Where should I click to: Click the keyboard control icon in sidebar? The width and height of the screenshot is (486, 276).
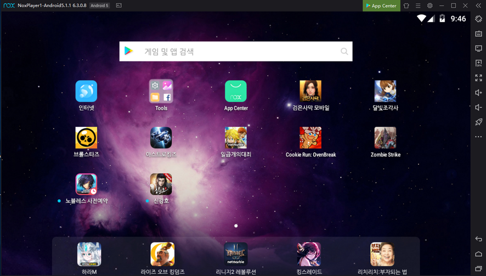click(x=478, y=33)
